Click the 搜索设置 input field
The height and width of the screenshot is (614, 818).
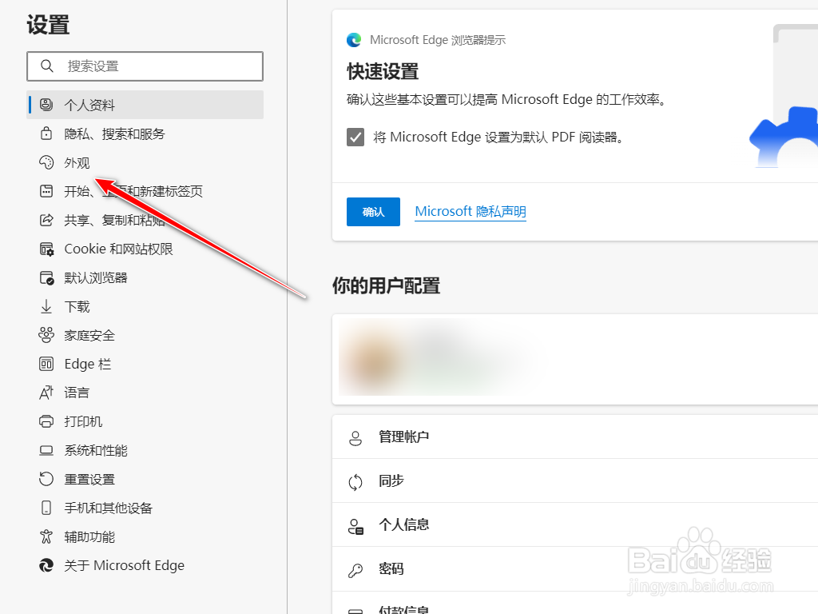145,66
